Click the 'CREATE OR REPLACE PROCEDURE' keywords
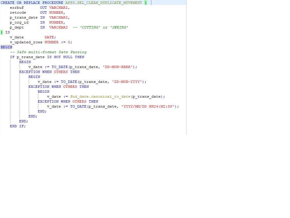The height and width of the screenshot is (218, 290). [32, 3]
